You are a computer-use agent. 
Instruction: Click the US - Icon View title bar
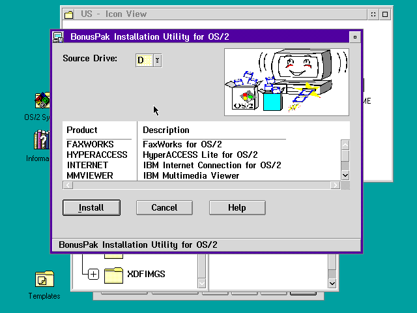[220, 14]
